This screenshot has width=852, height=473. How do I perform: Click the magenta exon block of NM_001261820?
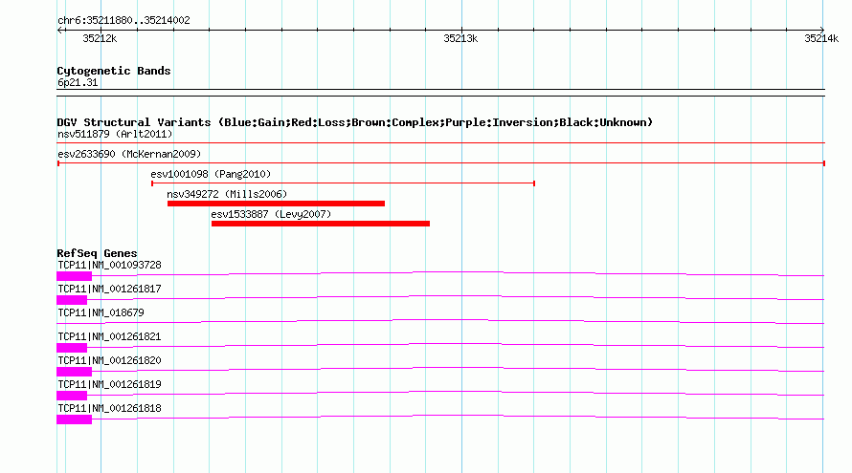[x=75, y=372]
